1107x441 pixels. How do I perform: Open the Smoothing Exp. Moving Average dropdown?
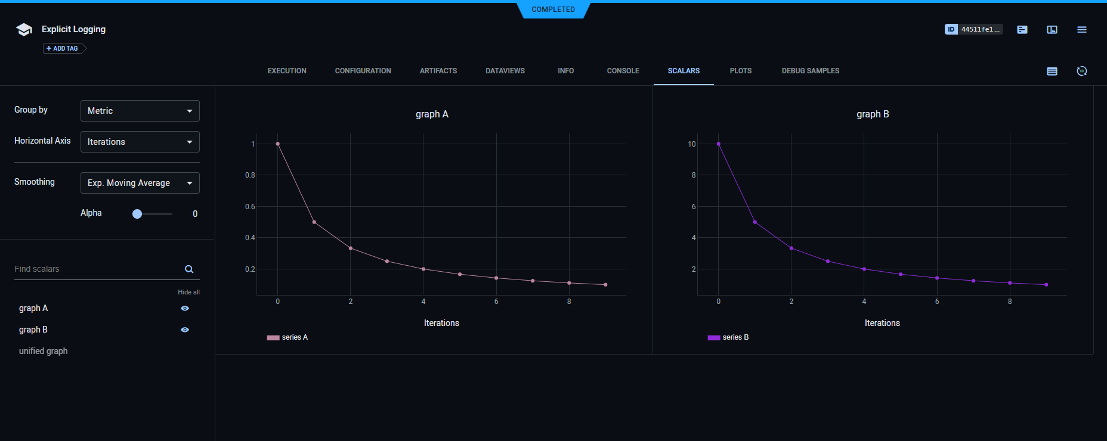[x=140, y=183]
